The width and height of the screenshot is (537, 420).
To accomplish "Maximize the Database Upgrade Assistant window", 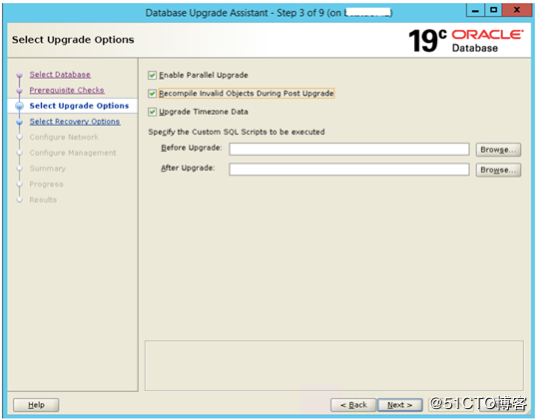I will [x=493, y=10].
